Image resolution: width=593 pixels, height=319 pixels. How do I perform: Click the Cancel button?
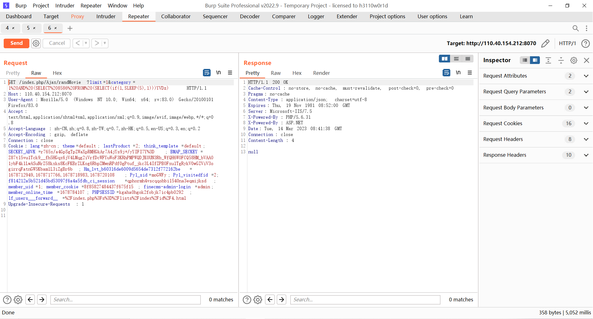point(57,43)
